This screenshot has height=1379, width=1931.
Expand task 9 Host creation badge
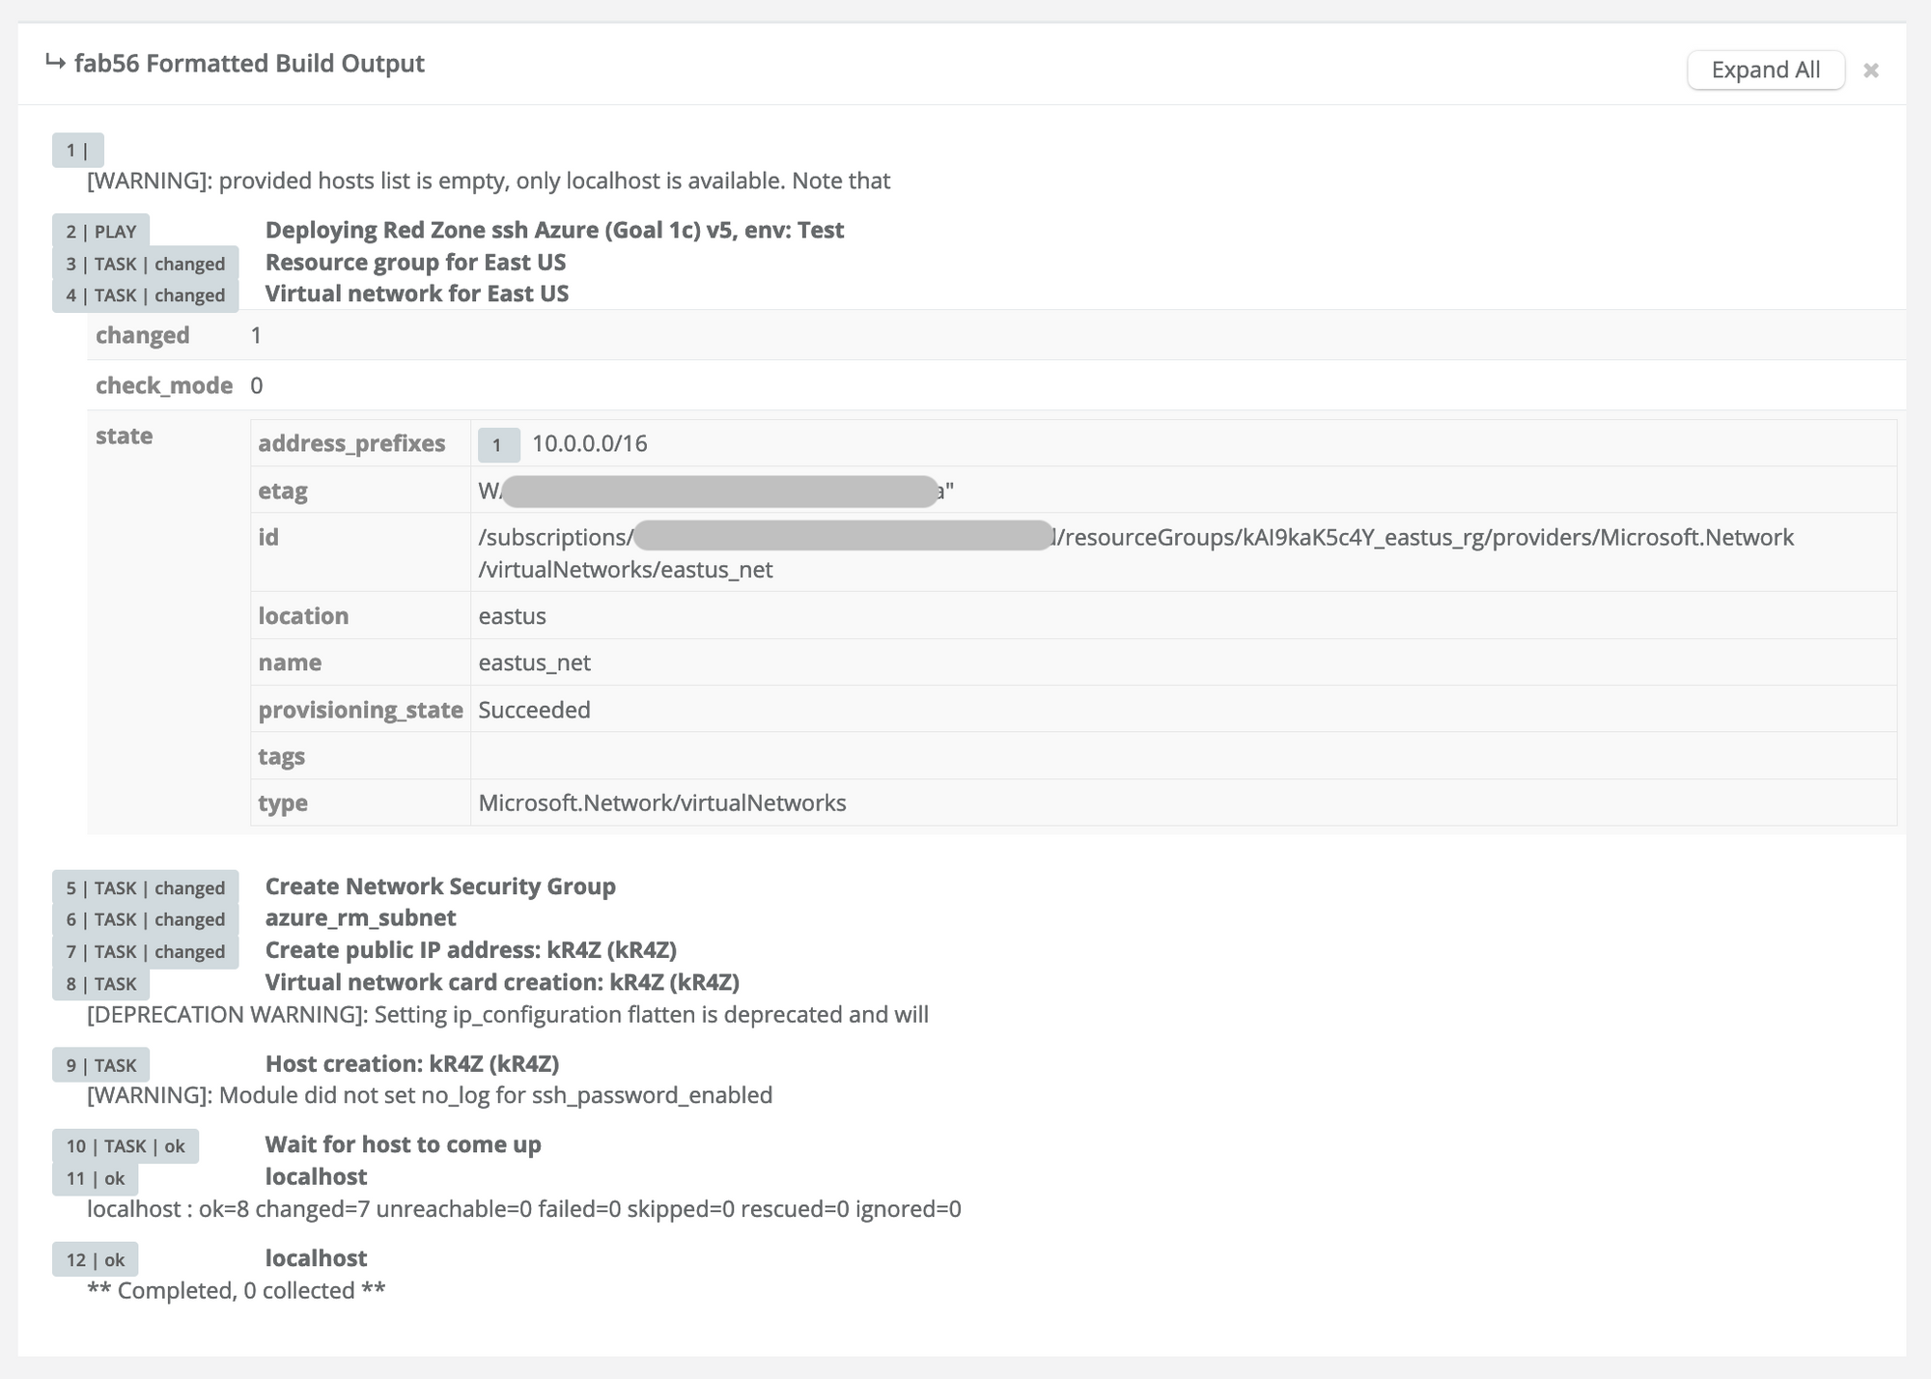[100, 1065]
